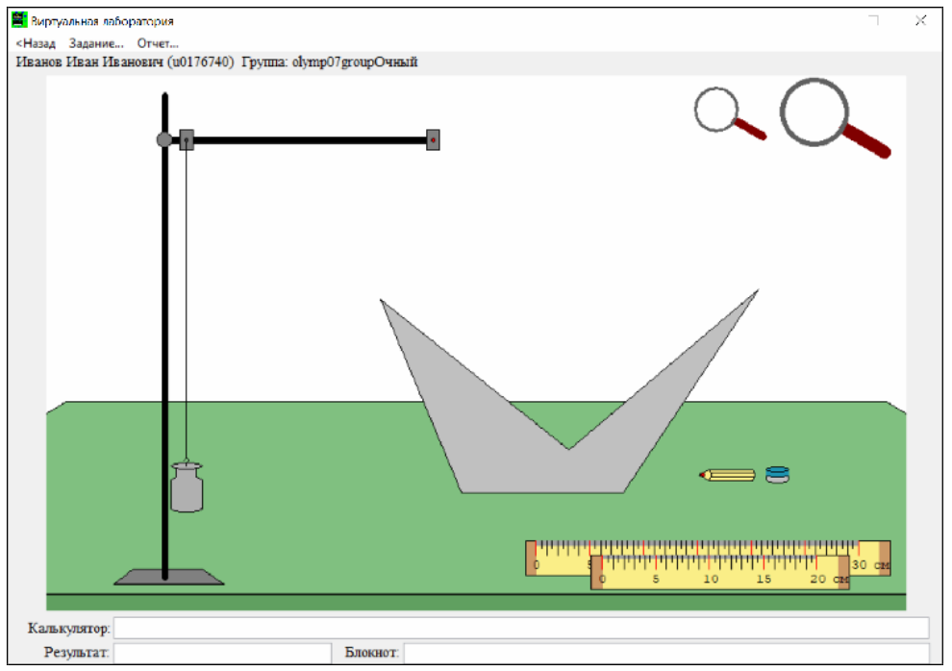Click the application icon in the title bar
The image size is (952, 671).
[x=19, y=20]
